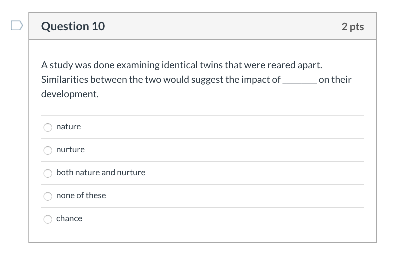
Task: Choose the "nurture" radio button
Action: (48, 150)
